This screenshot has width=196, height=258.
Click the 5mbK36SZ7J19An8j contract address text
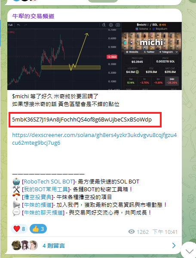pos(82,119)
